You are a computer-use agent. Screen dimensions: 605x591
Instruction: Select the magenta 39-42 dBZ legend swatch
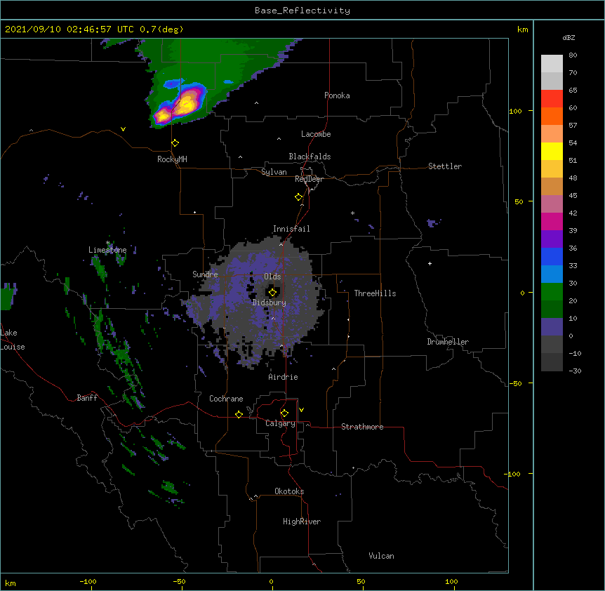[x=552, y=221]
